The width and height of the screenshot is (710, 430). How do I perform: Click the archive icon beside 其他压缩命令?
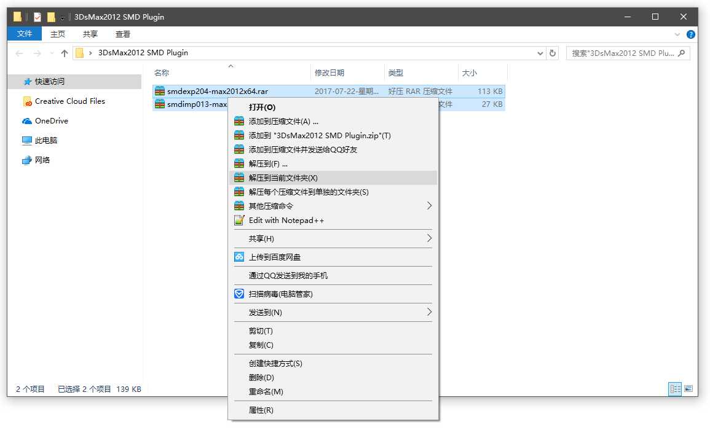click(239, 206)
